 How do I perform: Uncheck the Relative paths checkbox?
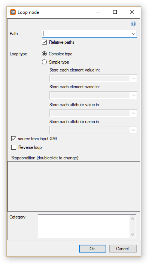point(44,42)
